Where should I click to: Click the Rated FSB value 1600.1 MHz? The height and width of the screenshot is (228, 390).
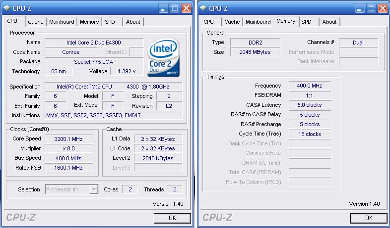[x=68, y=168]
